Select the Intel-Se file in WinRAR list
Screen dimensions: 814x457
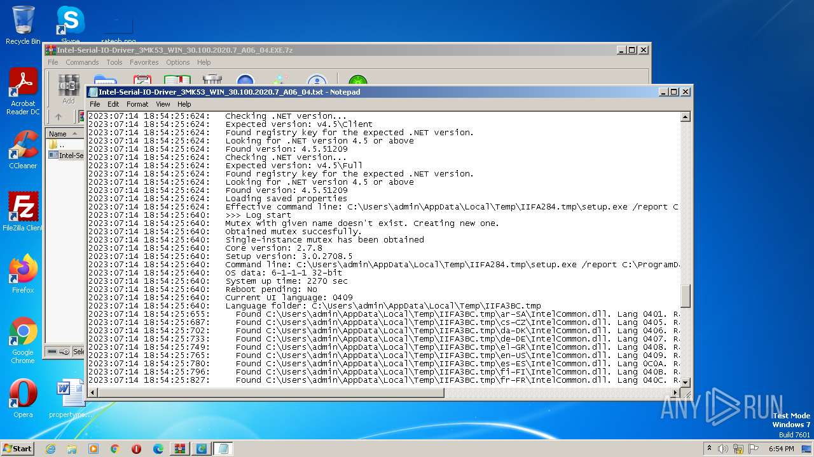[66, 156]
